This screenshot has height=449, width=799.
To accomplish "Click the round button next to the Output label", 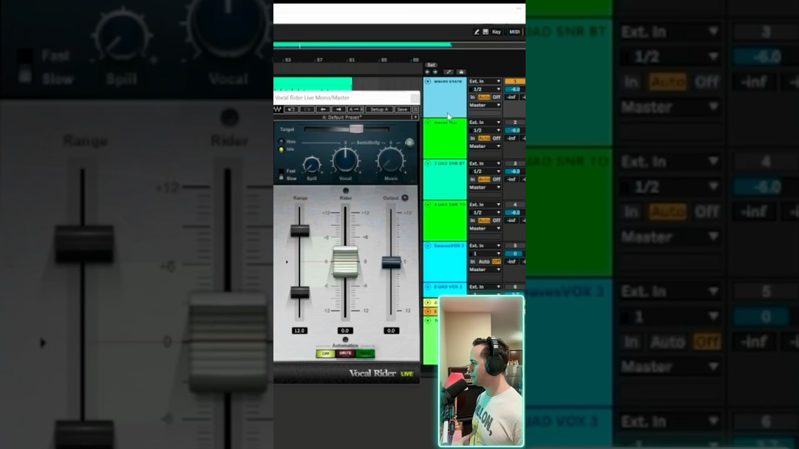I will pyautogui.click(x=404, y=198).
